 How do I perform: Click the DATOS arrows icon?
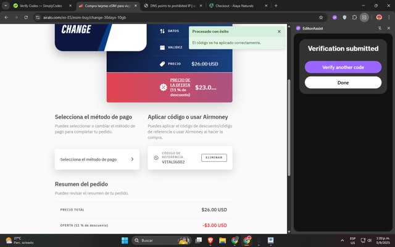click(162, 31)
